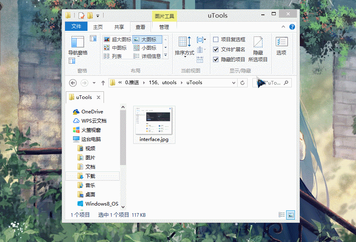Open the 文件 menu tab
The width and height of the screenshot is (356, 242).
pyautogui.click(x=76, y=26)
